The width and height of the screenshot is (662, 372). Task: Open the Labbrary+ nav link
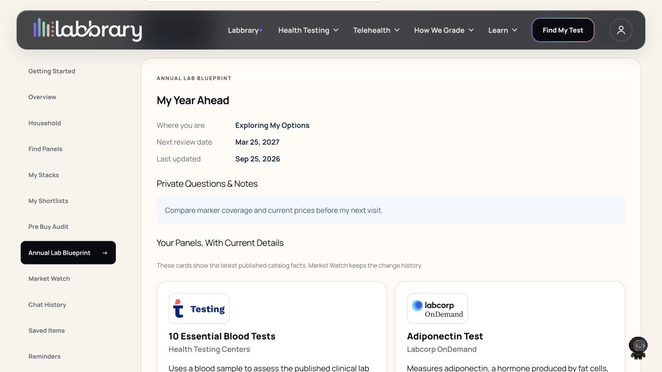245,30
